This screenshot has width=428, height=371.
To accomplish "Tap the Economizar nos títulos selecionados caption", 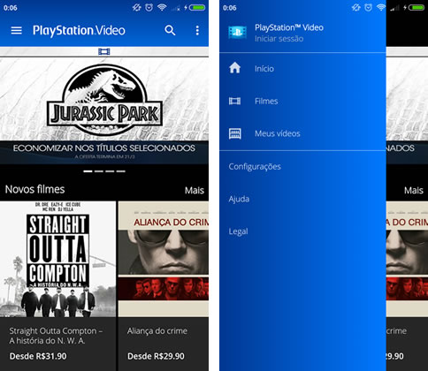I will click(x=104, y=148).
